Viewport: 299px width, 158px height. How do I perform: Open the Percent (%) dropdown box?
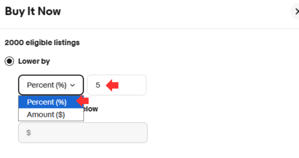point(51,85)
